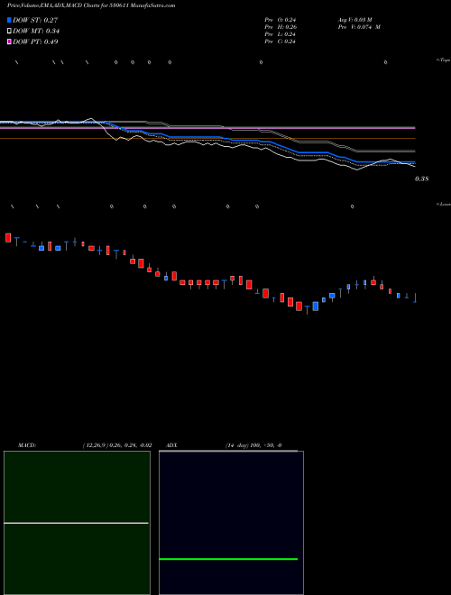451x595 pixels.
Task: Select the 'DOW MT: 0.34' legend text
Action: [x=36, y=32]
